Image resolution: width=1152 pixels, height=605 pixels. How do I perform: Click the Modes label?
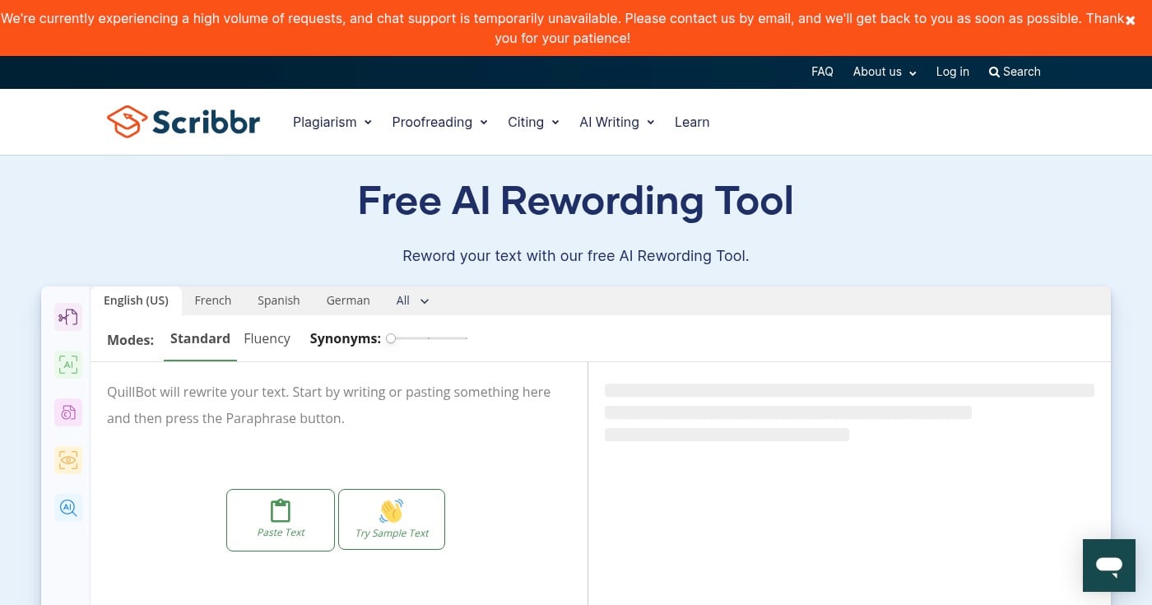click(x=130, y=340)
